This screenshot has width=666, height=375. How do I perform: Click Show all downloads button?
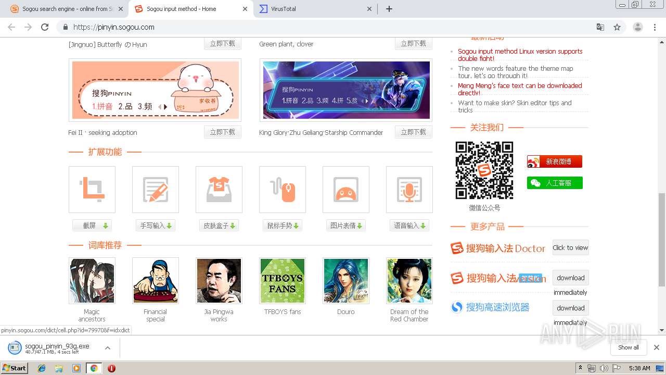click(629, 347)
